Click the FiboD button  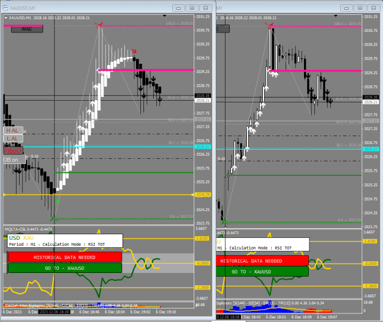[13, 150]
